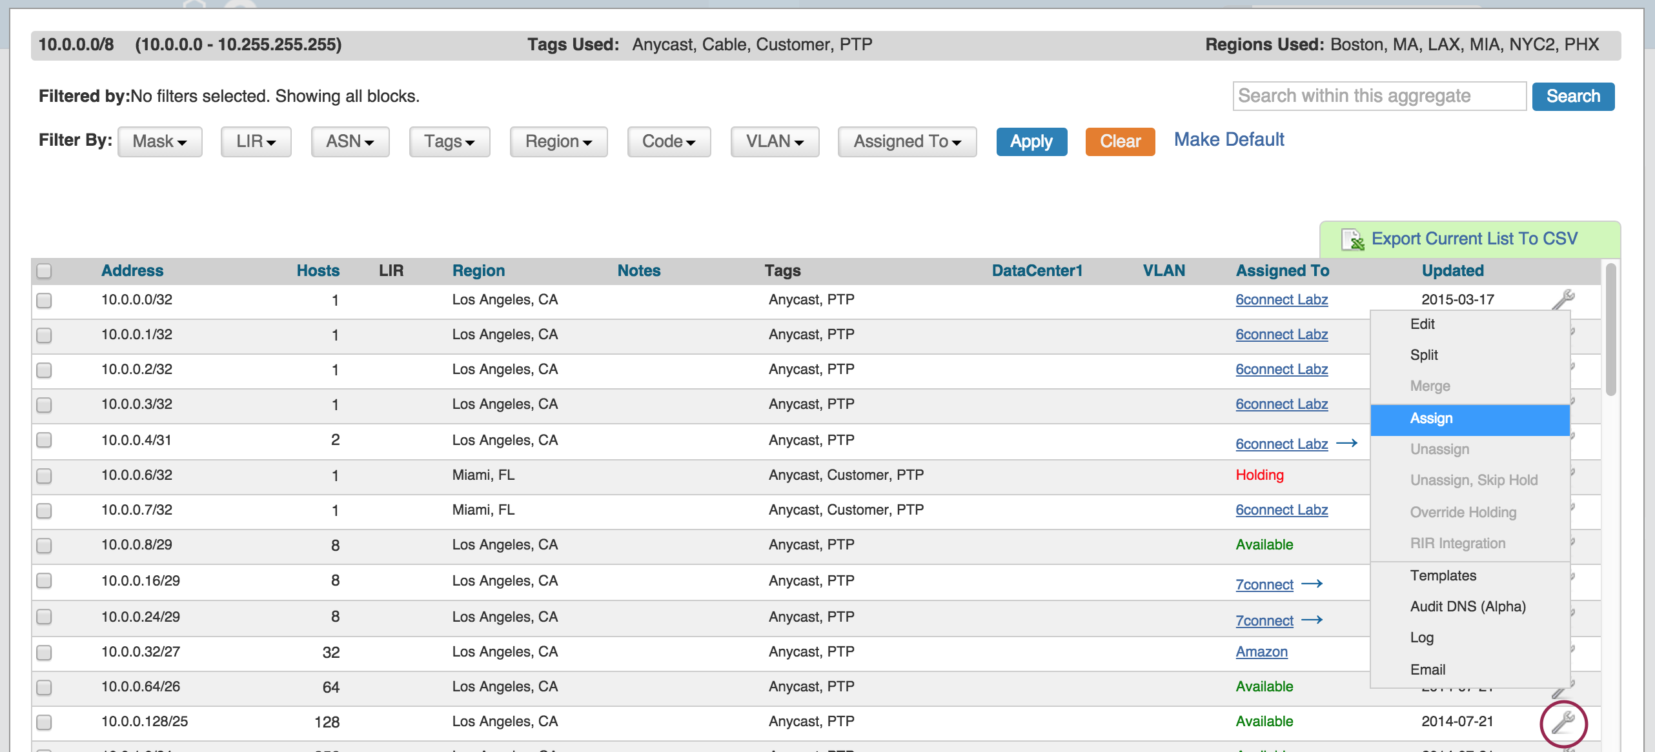The height and width of the screenshot is (752, 1655).
Task: Open Audit DNS (Alpha) menu entry
Action: tap(1467, 607)
